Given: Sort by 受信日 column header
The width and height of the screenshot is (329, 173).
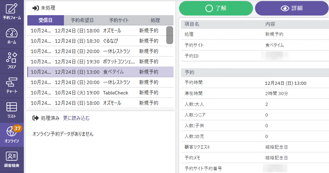Looking at the screenshot, I should (x=46, y=20).
